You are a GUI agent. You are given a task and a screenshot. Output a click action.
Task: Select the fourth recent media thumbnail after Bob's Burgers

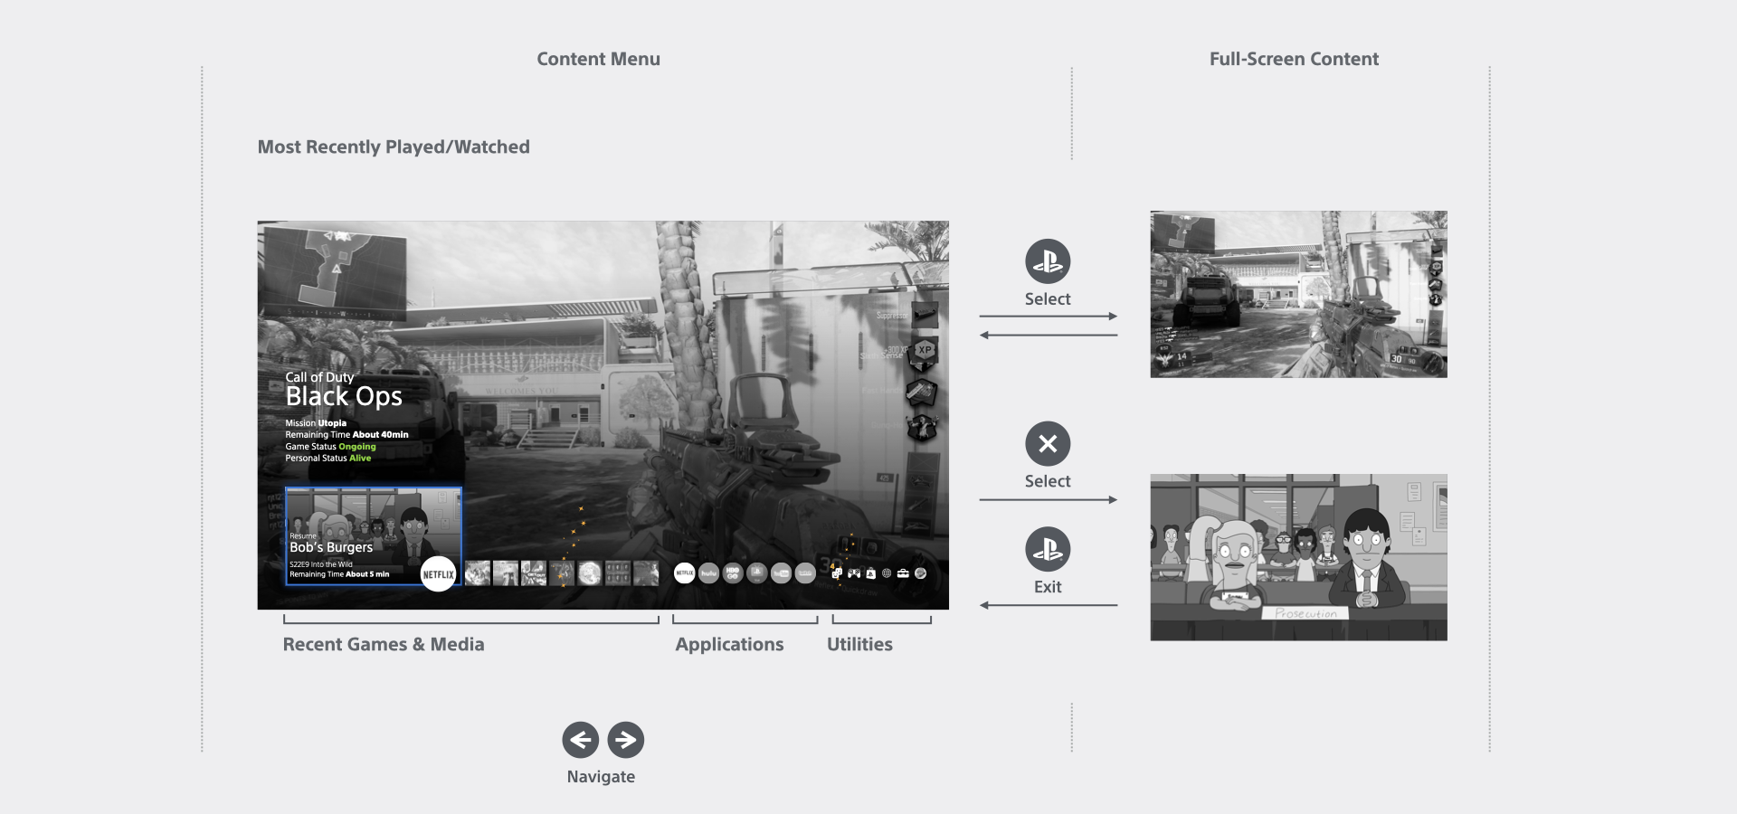[x=562, y=573]
